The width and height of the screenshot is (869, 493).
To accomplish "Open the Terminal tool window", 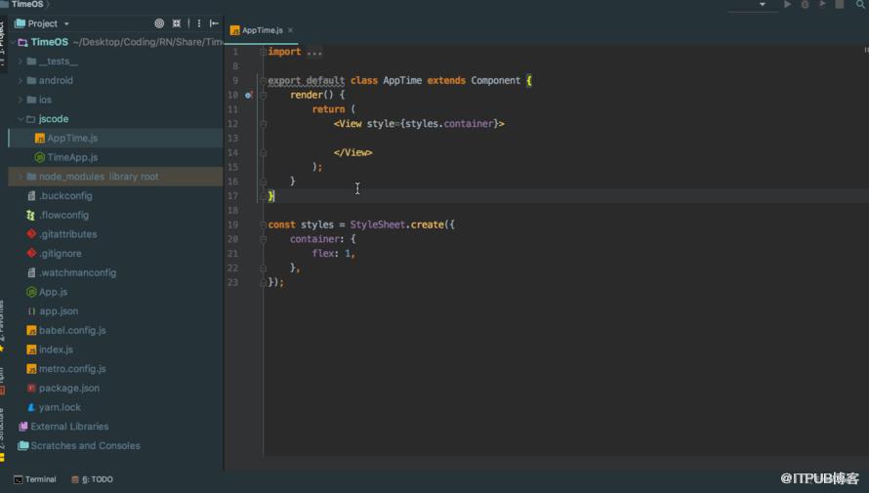I will 35,479.
